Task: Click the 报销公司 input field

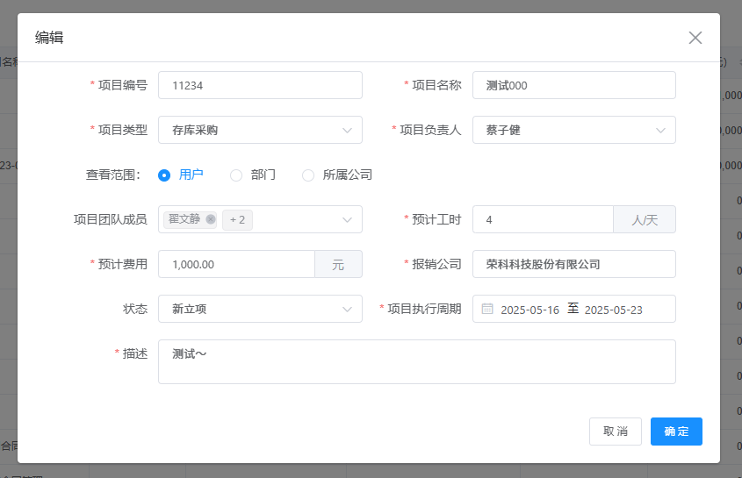Action: point(573,264)
